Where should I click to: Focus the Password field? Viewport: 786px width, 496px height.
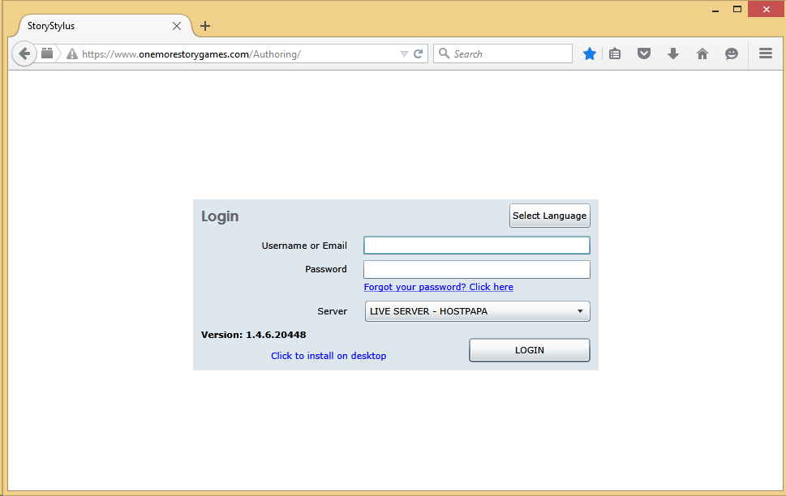pyautogui.click(x=477, y=270)
